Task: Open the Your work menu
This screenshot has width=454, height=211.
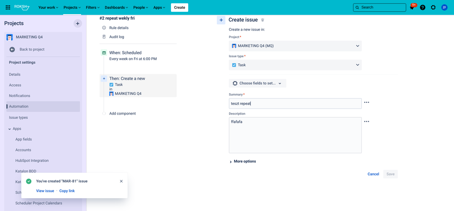Action: [x=48, y=8]
